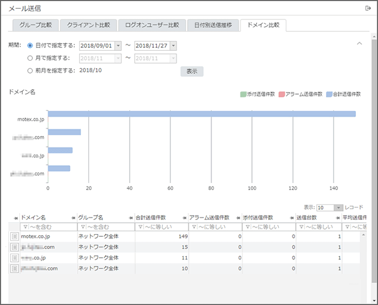The width and height of the screenshot is (378, 305).
Task: Click the motex.co.jp chart axis label
Action: (31, 120)
